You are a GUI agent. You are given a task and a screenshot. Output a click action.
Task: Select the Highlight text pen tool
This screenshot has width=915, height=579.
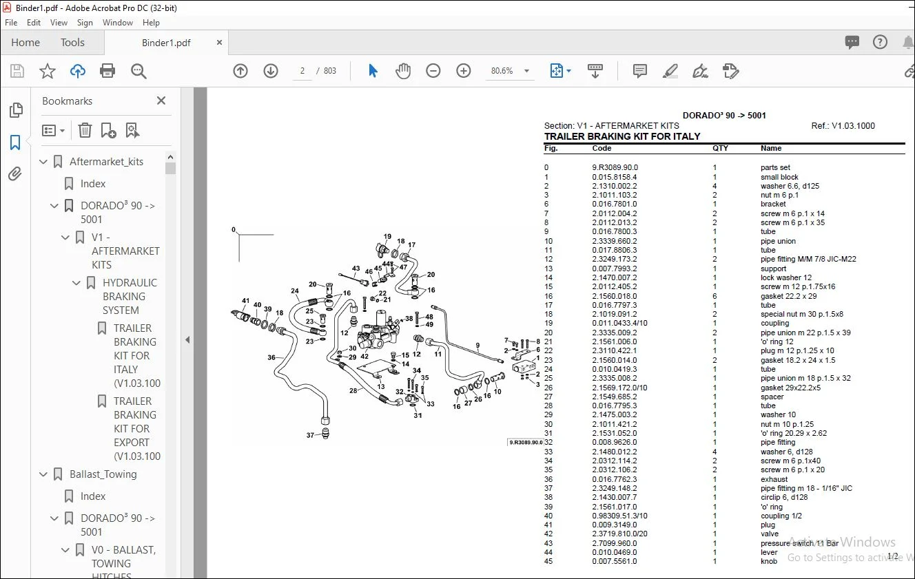point(670,71)
